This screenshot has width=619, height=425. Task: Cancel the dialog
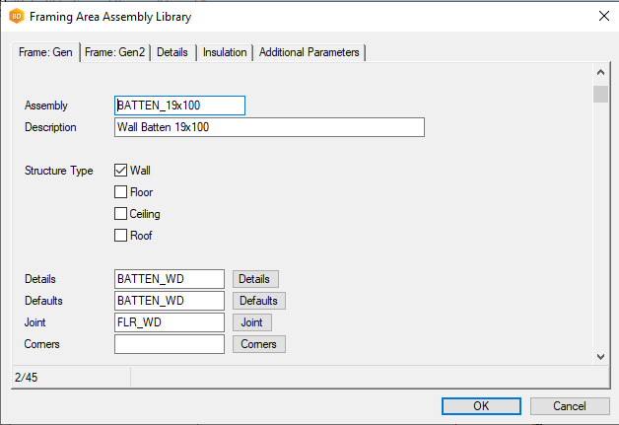pyautogui.click(x=569, y=406)
